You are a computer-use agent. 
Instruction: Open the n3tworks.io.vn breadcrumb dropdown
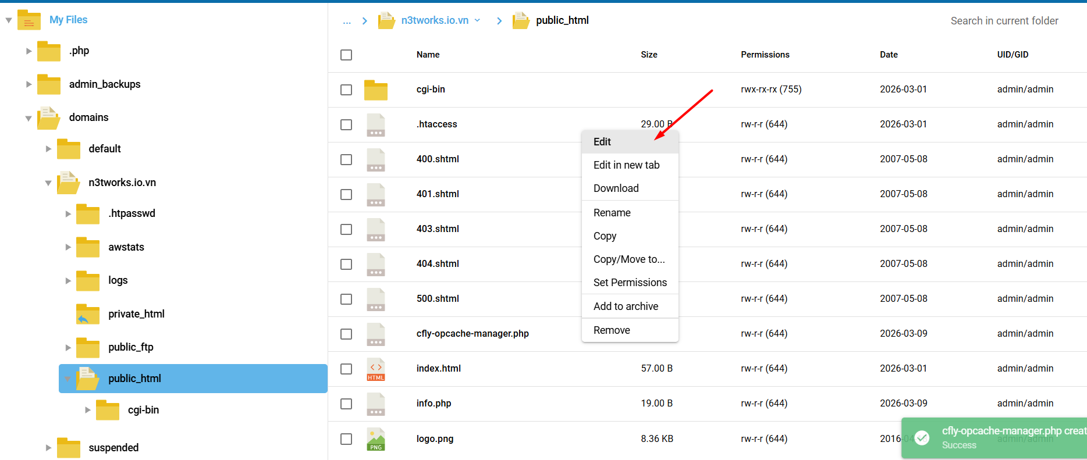pyautogui.click(x=477, y=20)
